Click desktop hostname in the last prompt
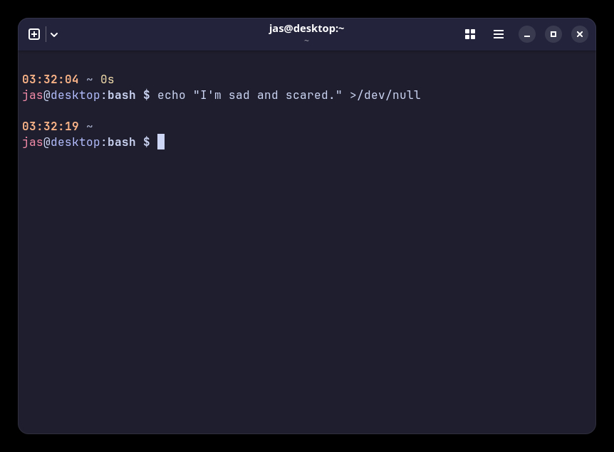 coord(76,142)
